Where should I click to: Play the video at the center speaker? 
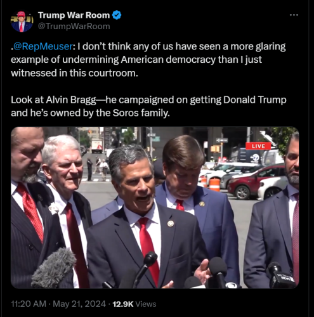pos(155,207)
